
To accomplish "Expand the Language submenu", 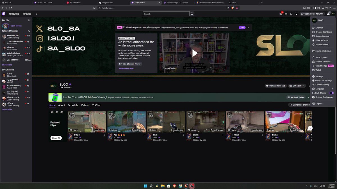I will (x=323, y=89).
